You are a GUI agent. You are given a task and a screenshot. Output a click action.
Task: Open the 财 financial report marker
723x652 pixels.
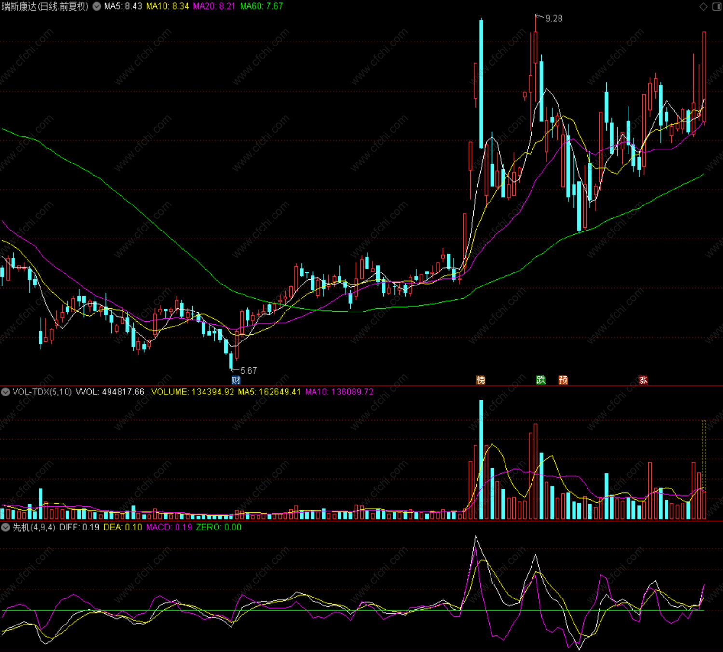click(235, 380)
